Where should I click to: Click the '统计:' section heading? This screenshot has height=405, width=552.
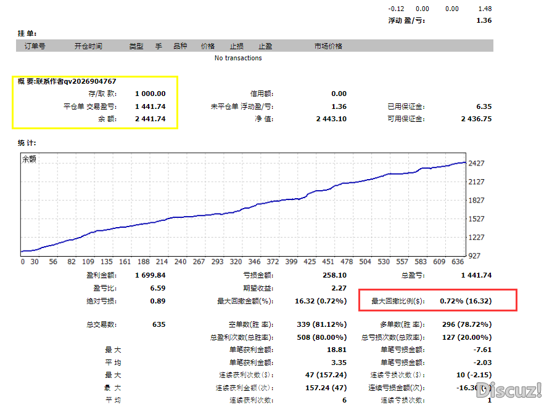click(27, 143)
